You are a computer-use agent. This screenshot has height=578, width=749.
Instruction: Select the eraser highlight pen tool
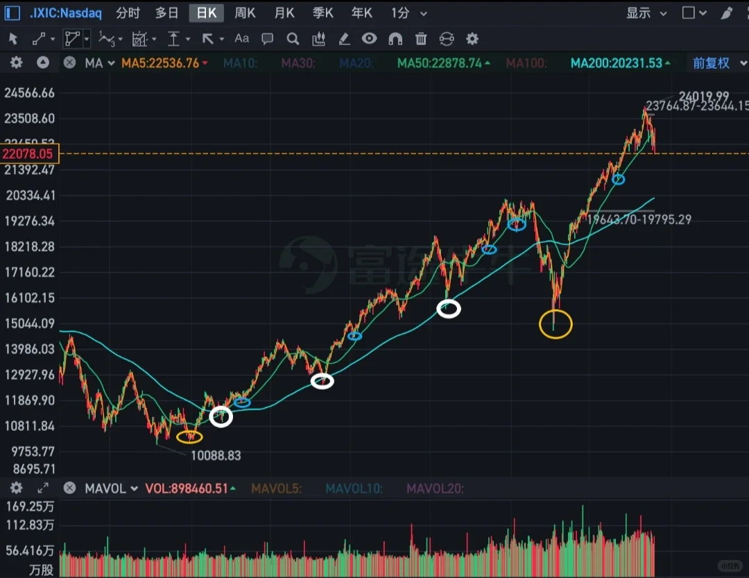[x=344, y=39]
